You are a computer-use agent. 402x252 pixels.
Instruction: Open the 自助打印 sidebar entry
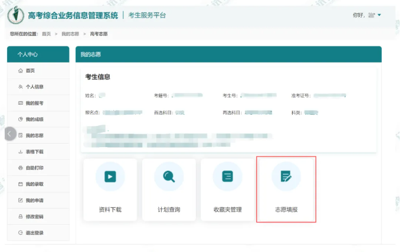coord(38,168)
